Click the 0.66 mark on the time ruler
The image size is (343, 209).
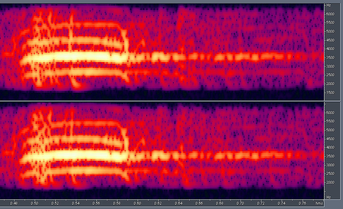click(199, 203)
